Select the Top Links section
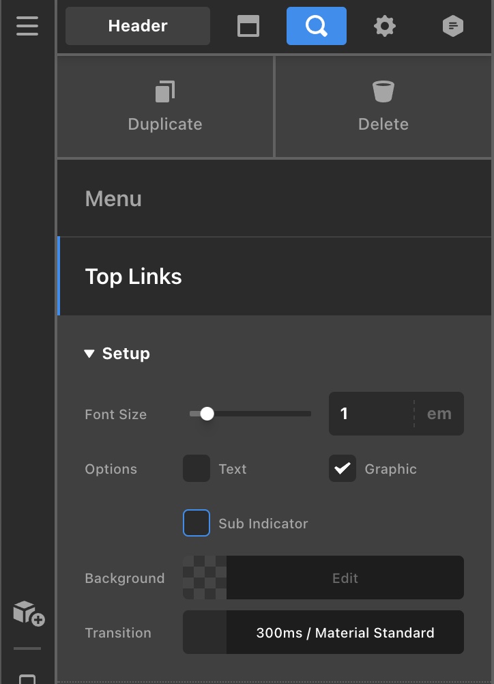The width and height of the screenshot is (494, 684). point(274,276)
